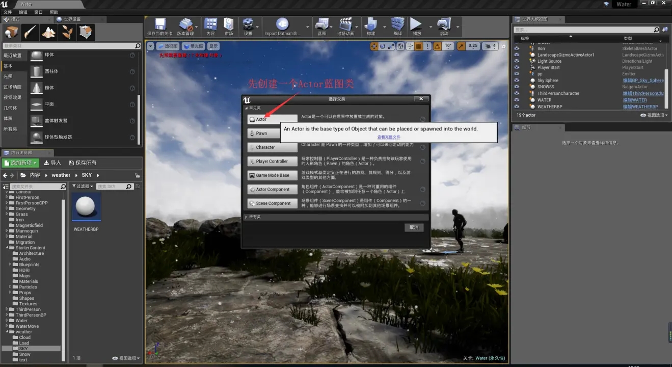672x367 pixels.
Task: Click the Import (导入) button
Action: click(52, 163)
